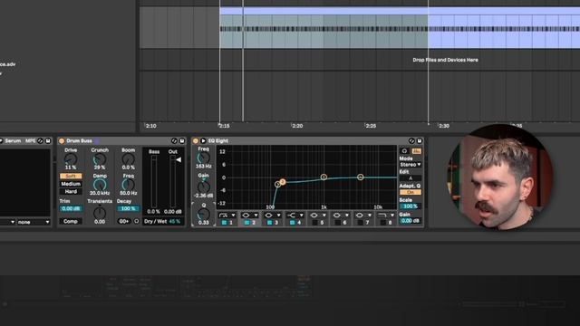Toggle EQ Eight spectrum analyzer button
Viewport: 580px width, 326px height.
pos(417,151)
